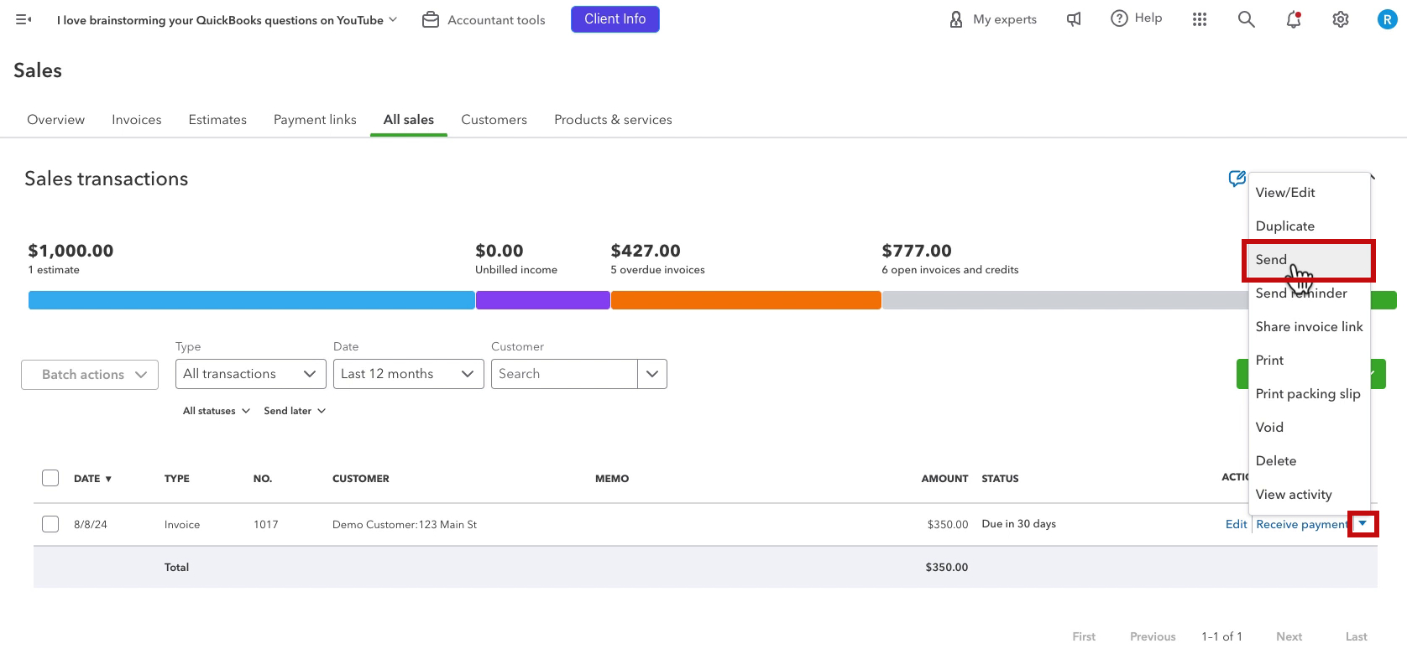Open the settings gear icon
This screenshot has width=1407, height=654.
(x=1341, y=19)
